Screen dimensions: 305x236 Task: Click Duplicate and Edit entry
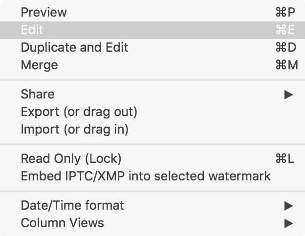pos(74,47)
